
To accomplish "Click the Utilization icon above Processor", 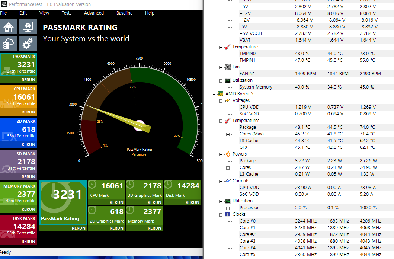I will pos(228,201).
